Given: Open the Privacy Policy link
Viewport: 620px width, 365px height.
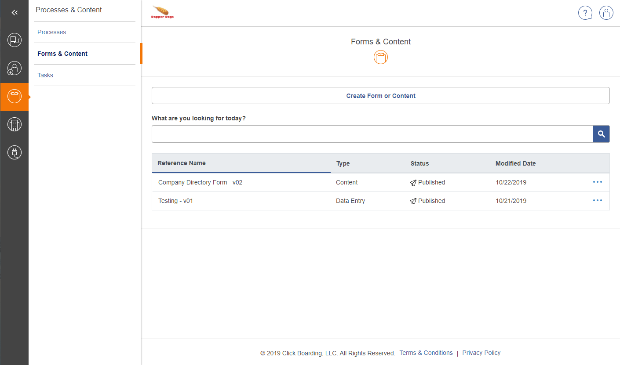Looking at the screenshot, I should pos(481,353).
